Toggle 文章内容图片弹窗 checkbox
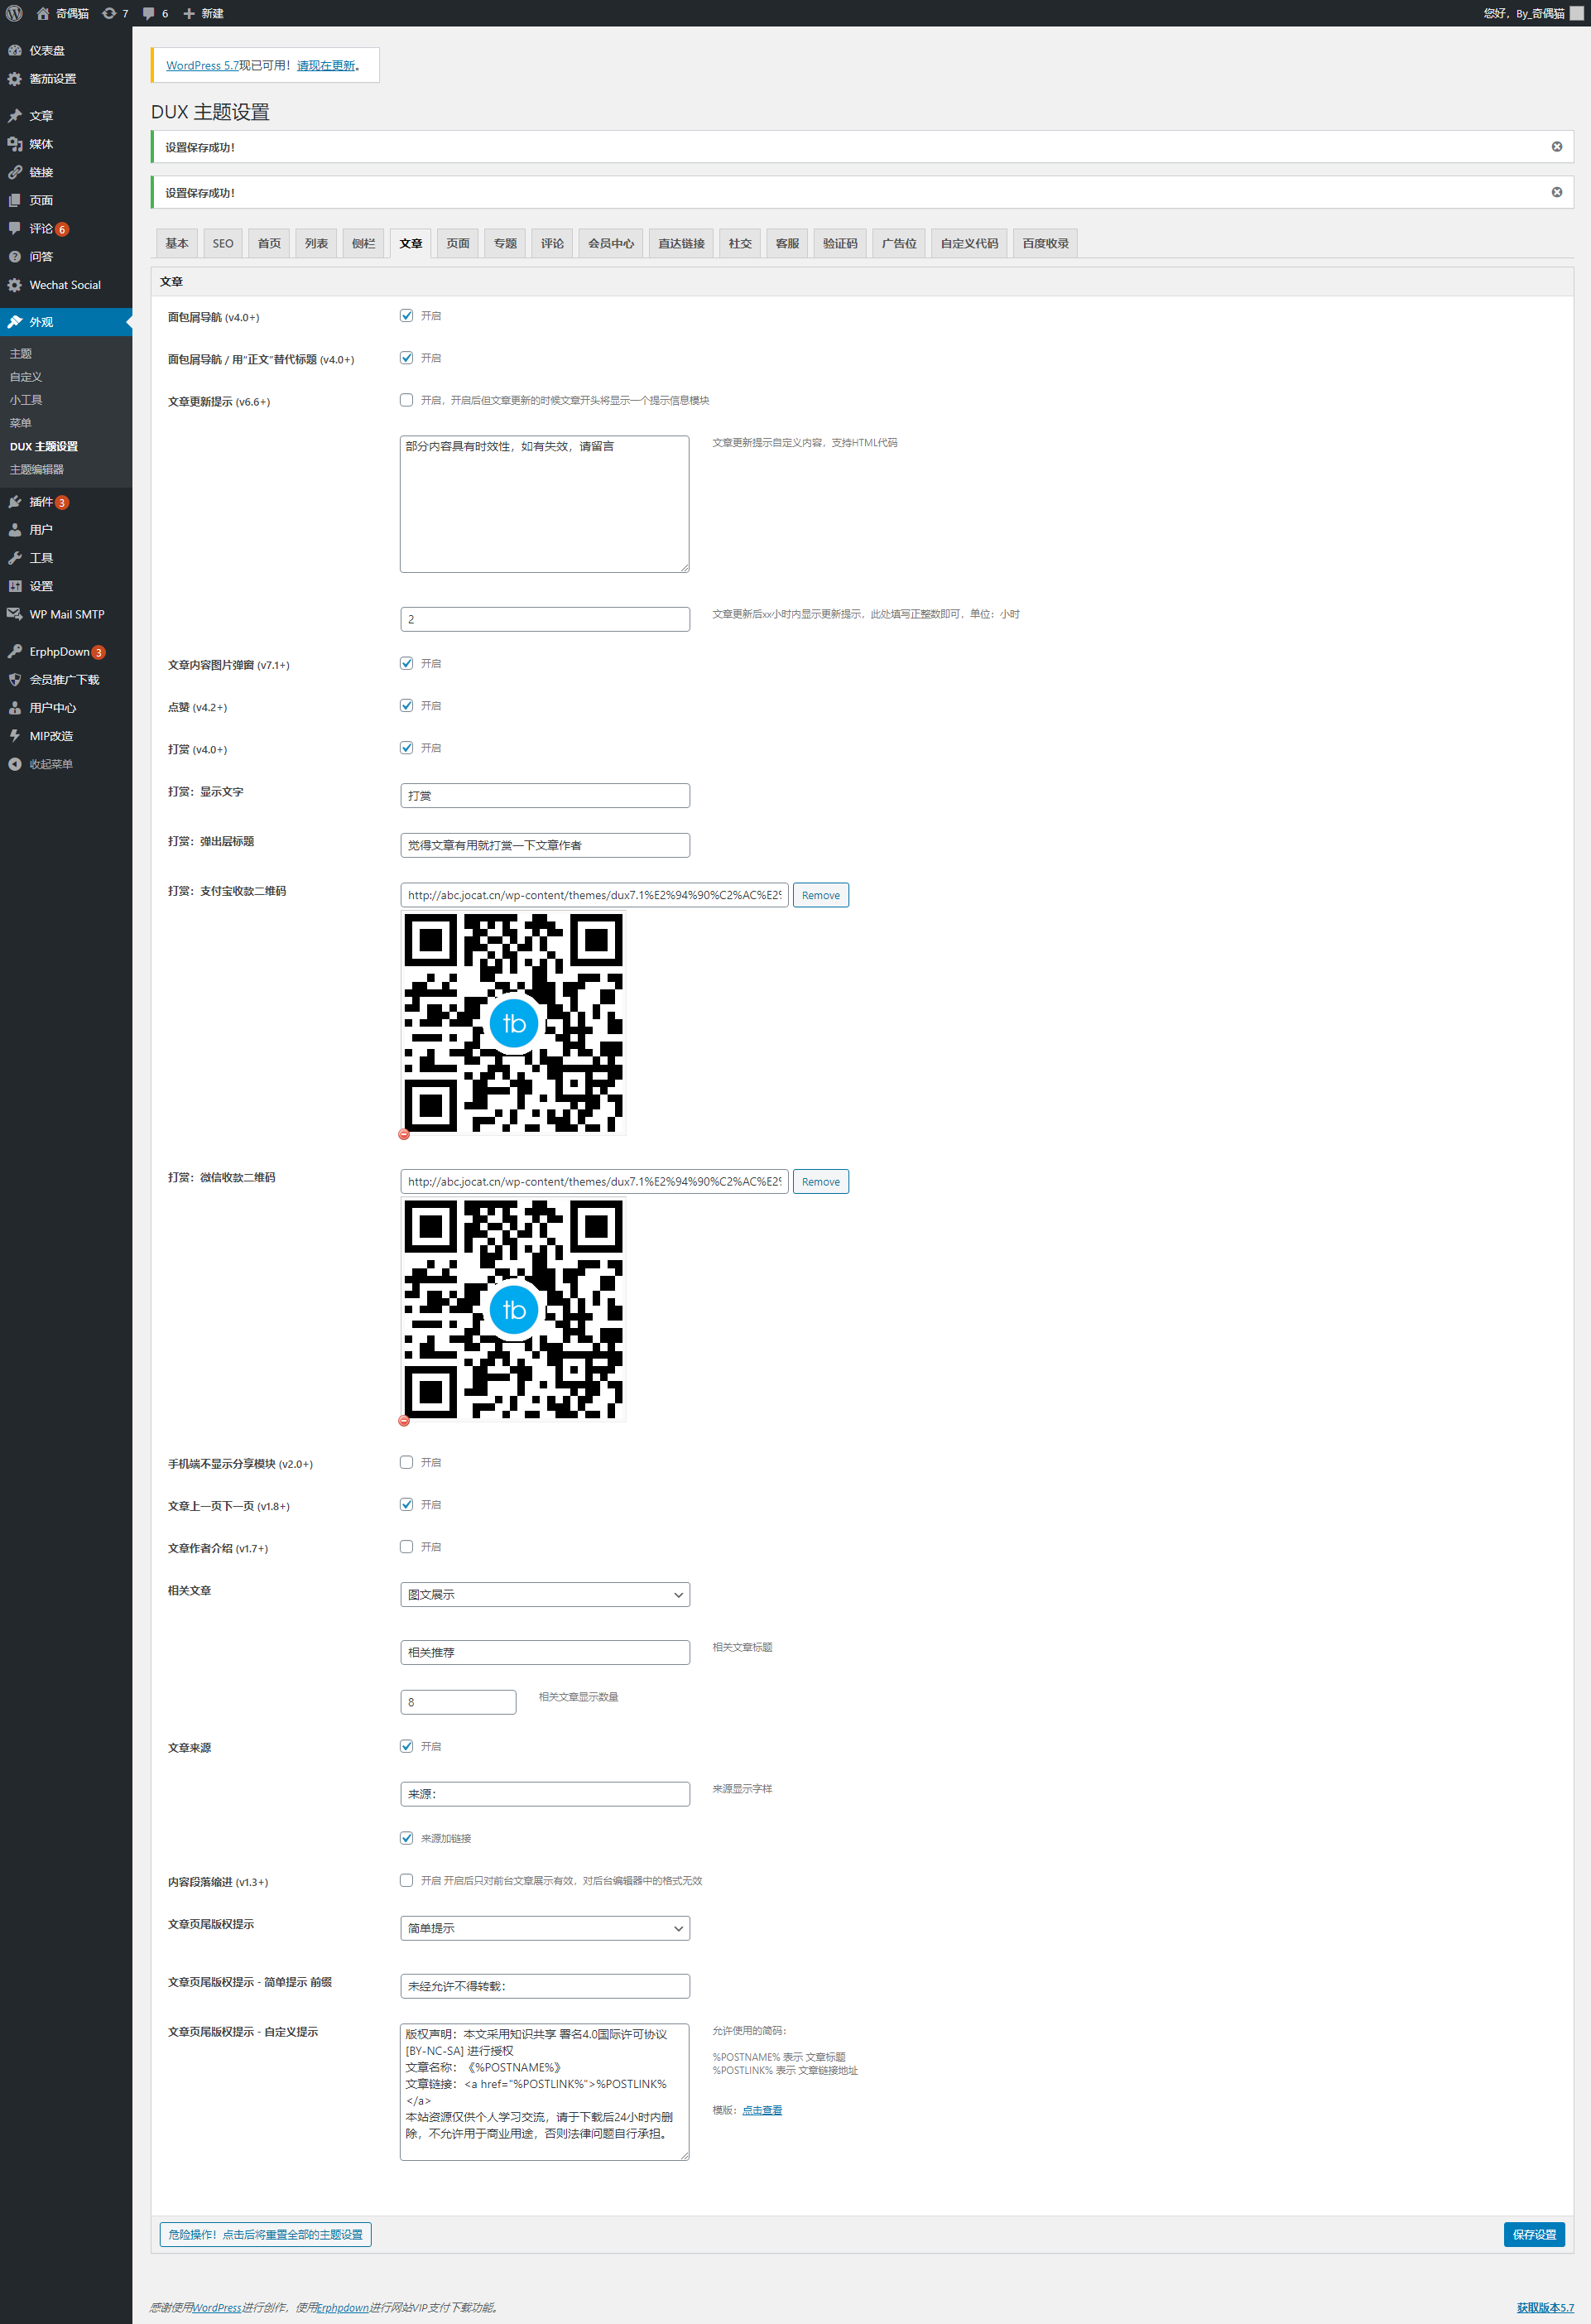The height and width of the screenshot is (2324, 1591). 406,663
